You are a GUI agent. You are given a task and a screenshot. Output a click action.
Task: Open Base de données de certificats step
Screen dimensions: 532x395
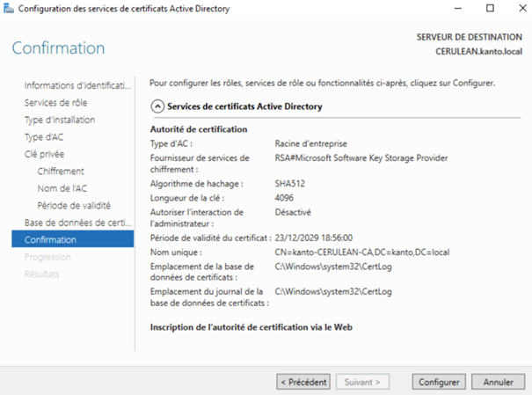77,223
